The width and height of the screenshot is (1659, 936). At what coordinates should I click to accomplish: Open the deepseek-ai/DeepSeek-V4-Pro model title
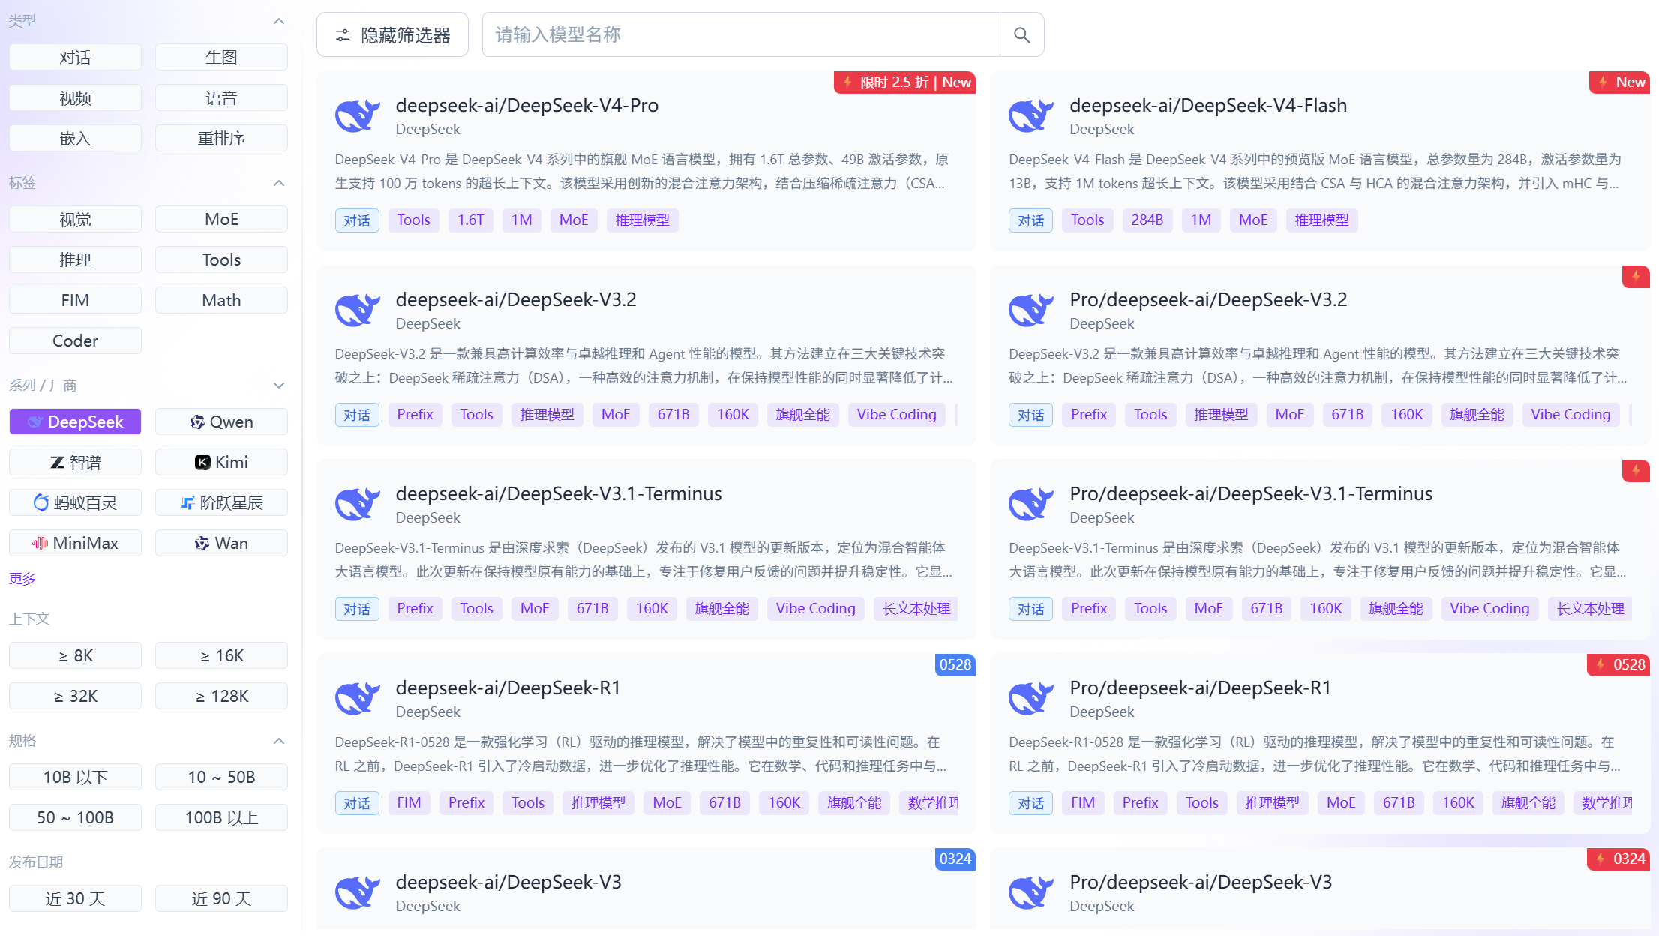point(526,105)
